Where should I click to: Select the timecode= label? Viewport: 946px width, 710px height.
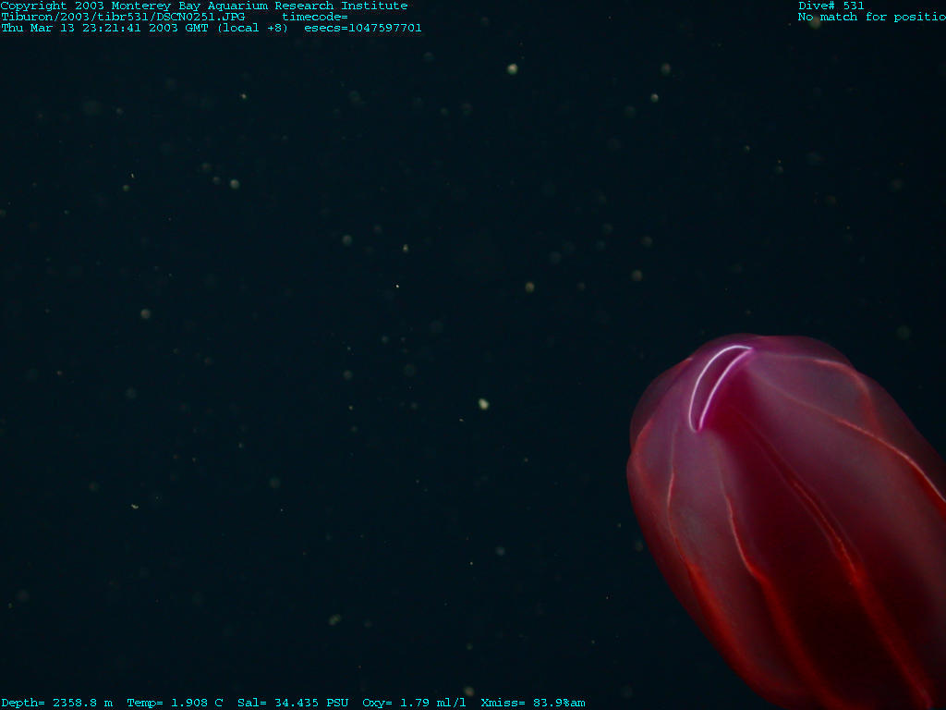pyautogui.click(x=314, y=17)
